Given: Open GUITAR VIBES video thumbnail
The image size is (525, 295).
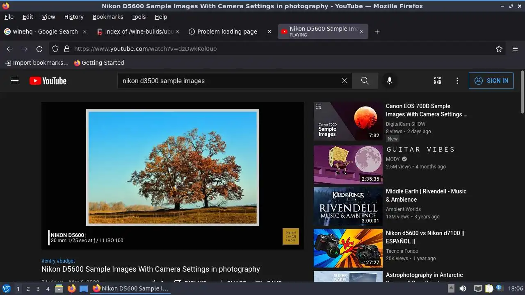Looking at the screenshot, I should (348, 165).
